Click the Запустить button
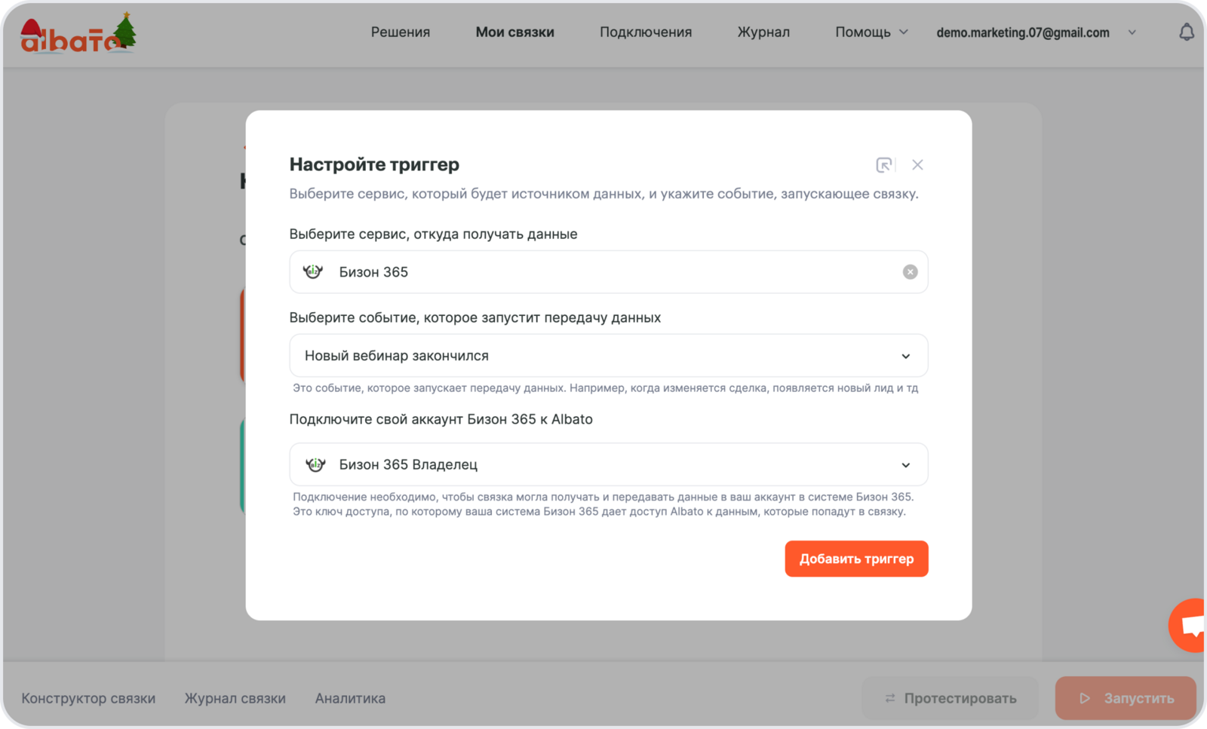The width and height of the screenshot is (1207, 729). tap(1125, 698)
